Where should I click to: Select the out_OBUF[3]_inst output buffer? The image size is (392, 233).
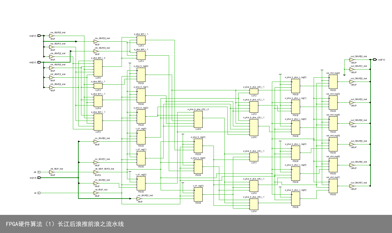(352, 103)
